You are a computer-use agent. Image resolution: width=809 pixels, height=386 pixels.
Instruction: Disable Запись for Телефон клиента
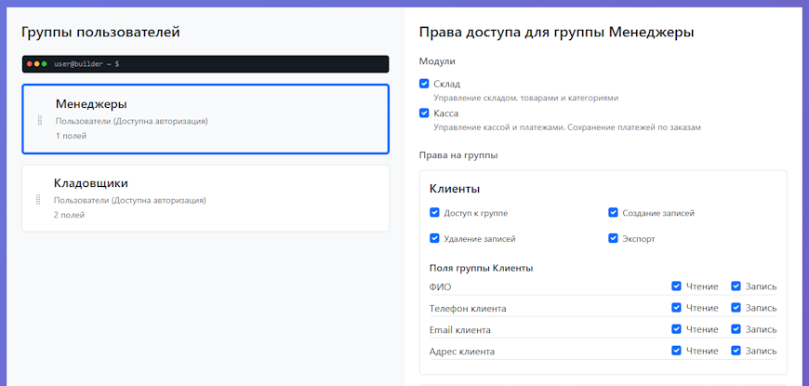point(736,307)
